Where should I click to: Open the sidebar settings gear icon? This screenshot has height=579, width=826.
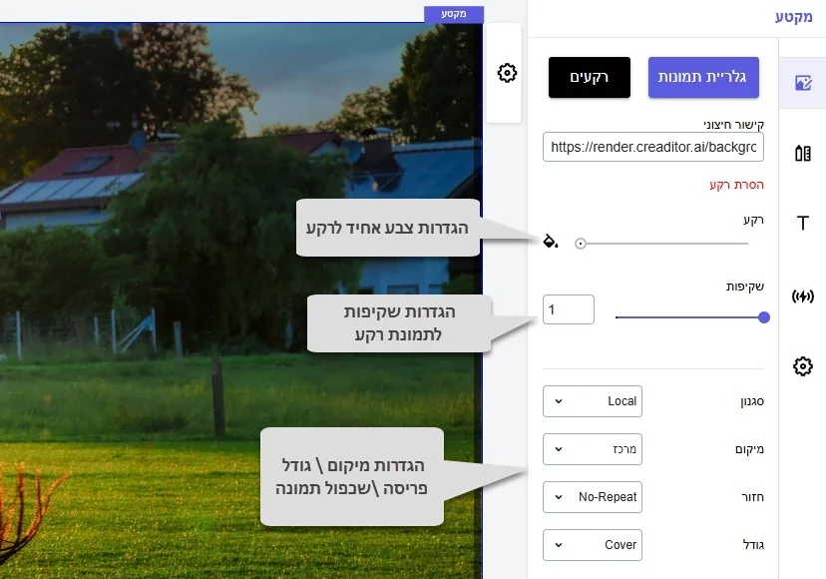[802, 366]
